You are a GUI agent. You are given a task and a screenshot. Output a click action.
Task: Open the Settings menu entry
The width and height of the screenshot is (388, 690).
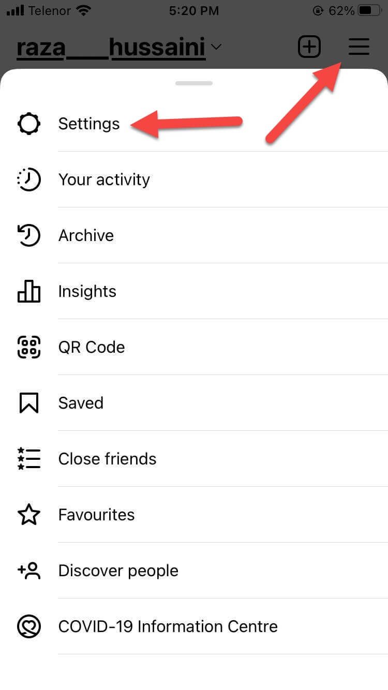pos(89,124)
